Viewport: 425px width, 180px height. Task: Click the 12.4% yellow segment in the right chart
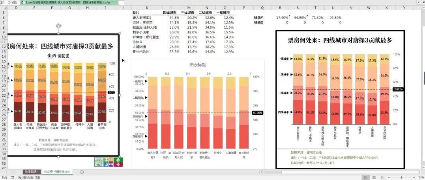pos(298,59)
